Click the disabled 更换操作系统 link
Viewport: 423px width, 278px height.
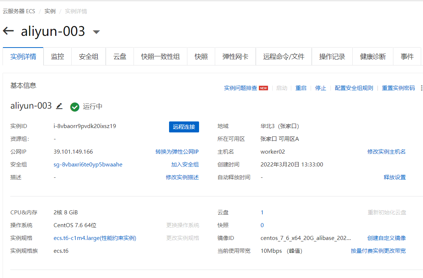183,225
